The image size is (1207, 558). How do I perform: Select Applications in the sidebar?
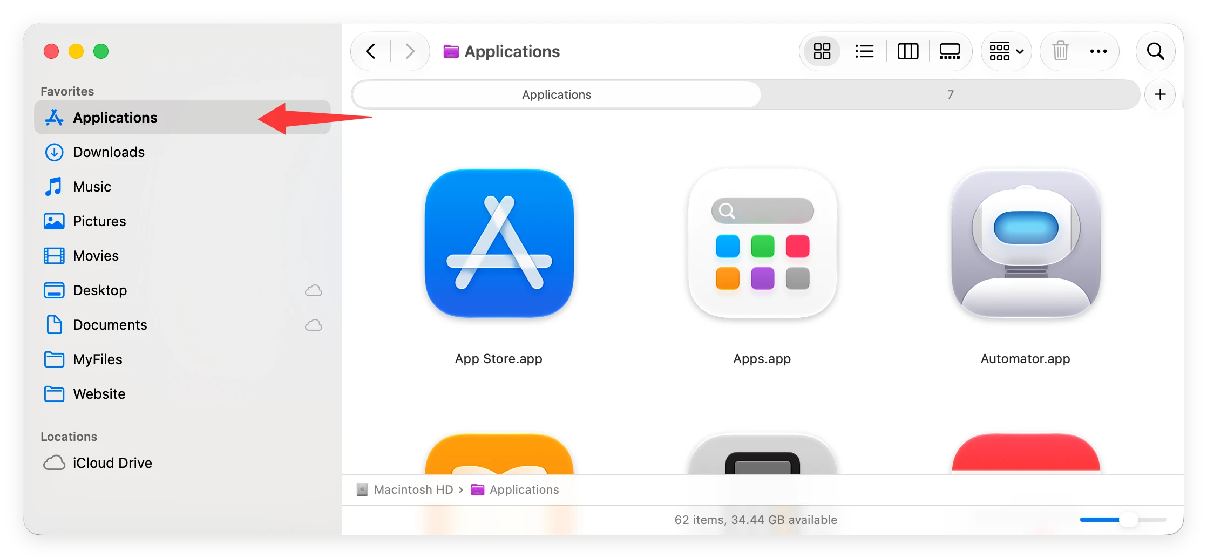[182, 117]
